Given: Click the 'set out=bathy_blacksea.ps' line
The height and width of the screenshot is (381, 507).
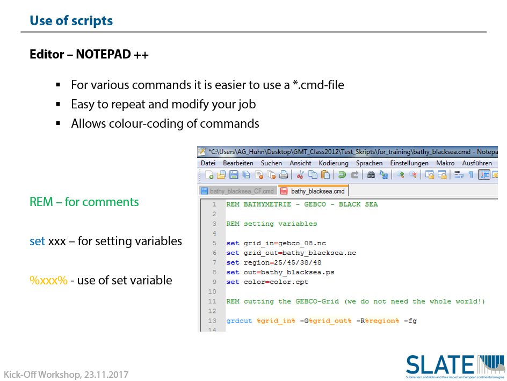Looking at the screenshot, I should 280,272.
